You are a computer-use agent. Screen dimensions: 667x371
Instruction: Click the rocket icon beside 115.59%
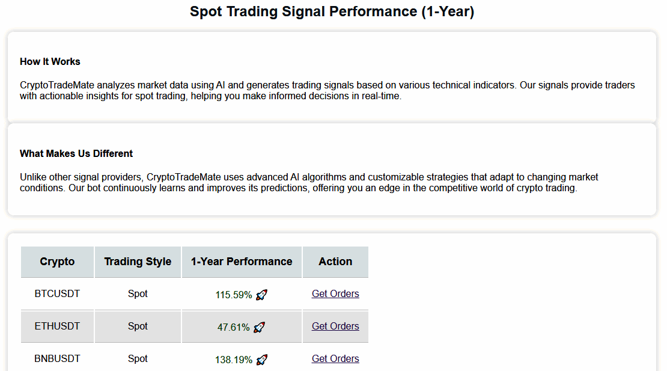(x=261, y=295)
